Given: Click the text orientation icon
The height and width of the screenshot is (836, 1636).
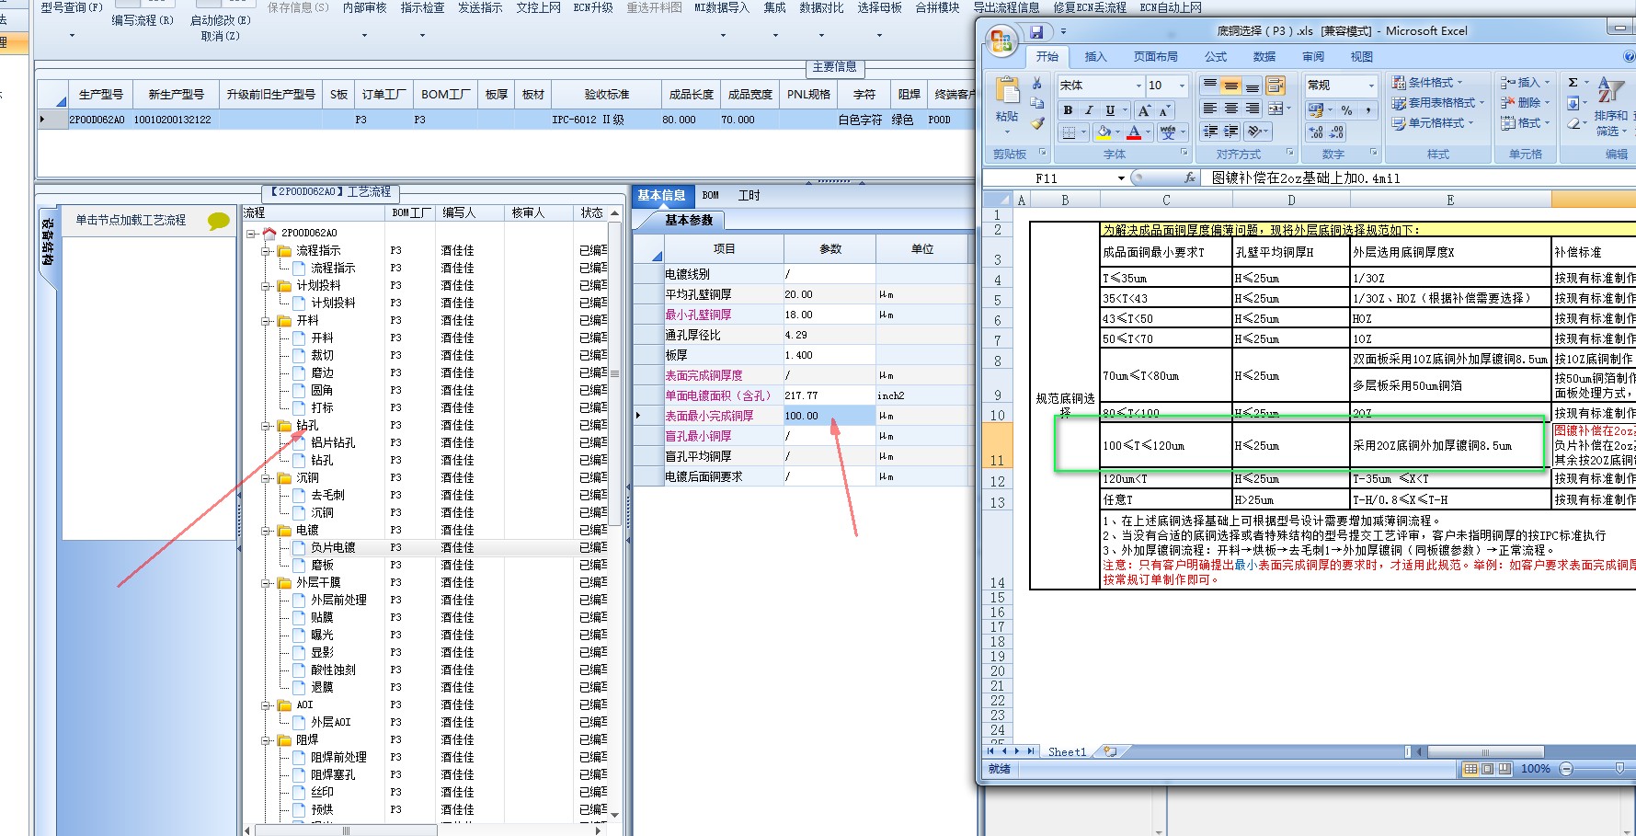Looking at the screenshot, I should [x=1254, y=132].
